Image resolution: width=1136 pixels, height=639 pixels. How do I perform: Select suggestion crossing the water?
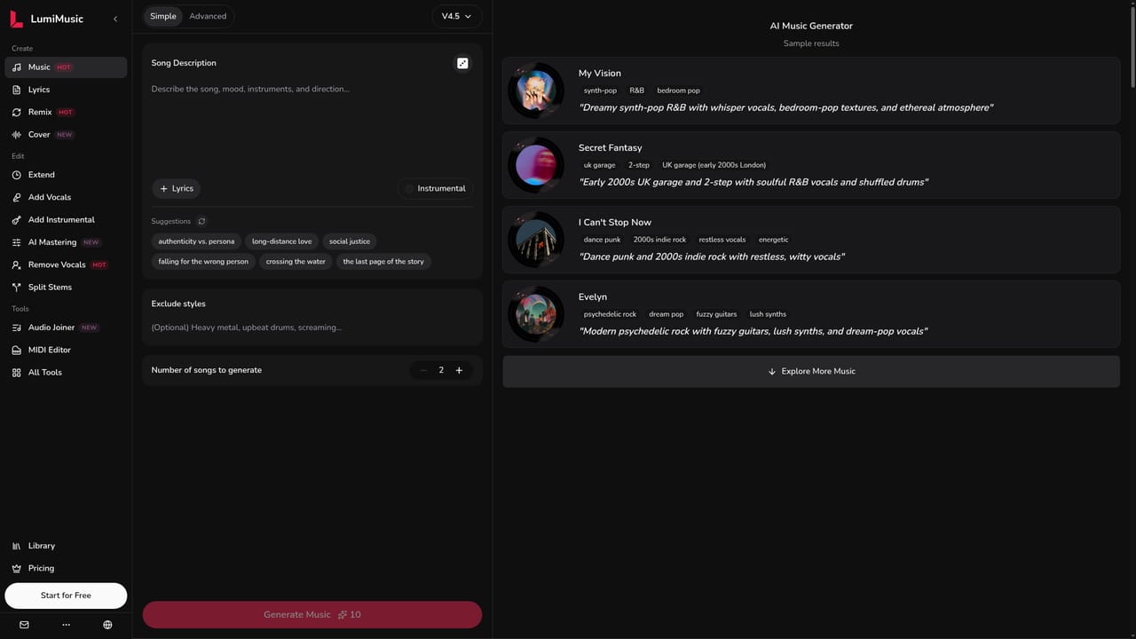(x=296, y=262)
